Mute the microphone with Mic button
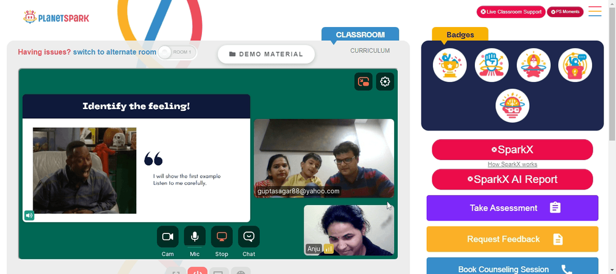Image resolution: width=616 pixels, height=274 pixels. pos(195,236)
